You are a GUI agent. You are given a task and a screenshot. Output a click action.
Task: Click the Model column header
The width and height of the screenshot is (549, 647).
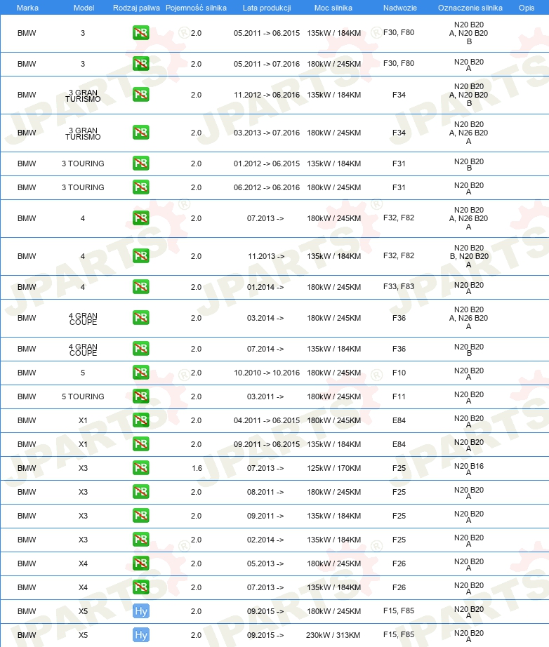[x=84, y=8]
